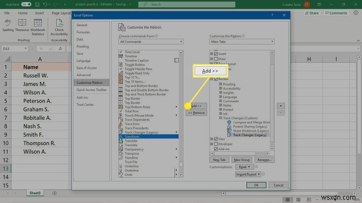Click the New Tab button

(219, 160)
